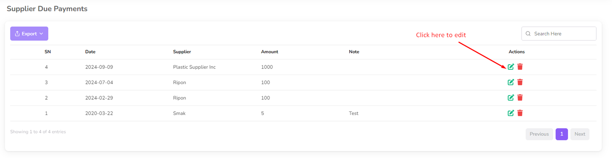Sort table by Supplier column
This screenshot has width=612, height=158.
[x=182, y=52]
